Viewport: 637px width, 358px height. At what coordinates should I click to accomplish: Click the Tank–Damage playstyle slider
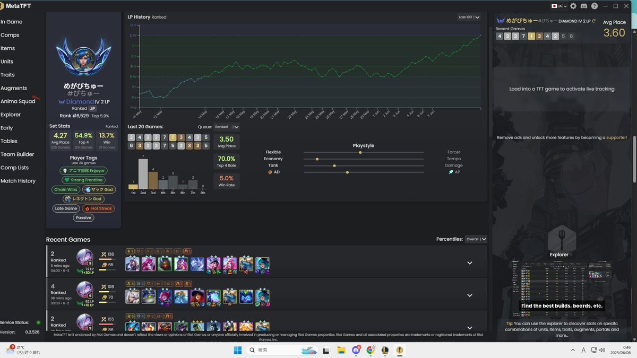click(364, 165)
